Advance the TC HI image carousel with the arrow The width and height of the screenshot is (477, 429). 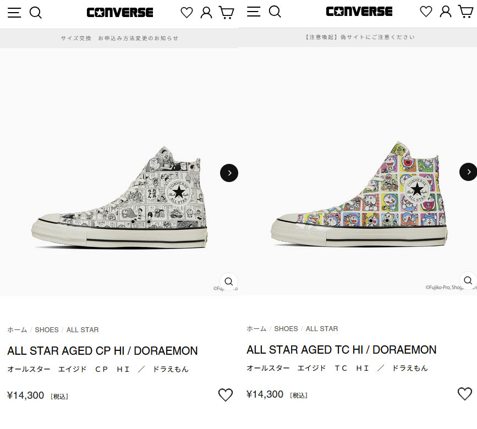tap(469, 172)
